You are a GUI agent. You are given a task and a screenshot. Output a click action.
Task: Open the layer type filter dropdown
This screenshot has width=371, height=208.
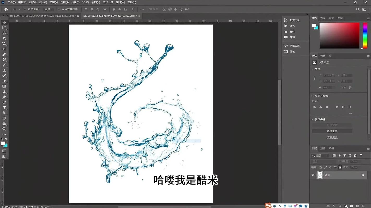coord(320,155)
